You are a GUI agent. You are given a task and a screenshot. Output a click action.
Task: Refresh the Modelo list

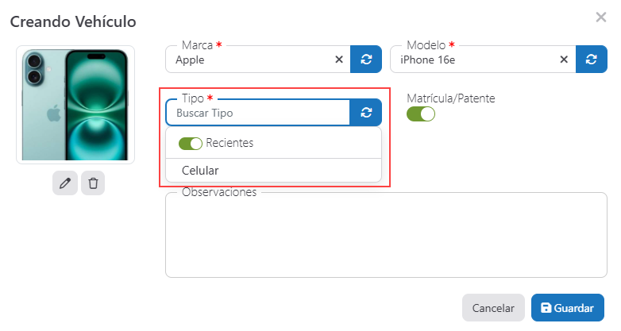tap(591, 59)
